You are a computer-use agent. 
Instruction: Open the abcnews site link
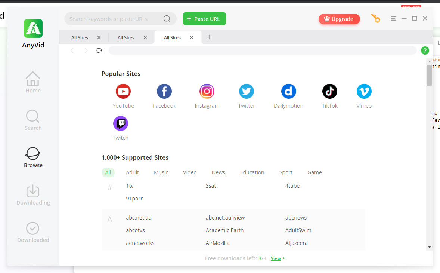click(296, 218)
